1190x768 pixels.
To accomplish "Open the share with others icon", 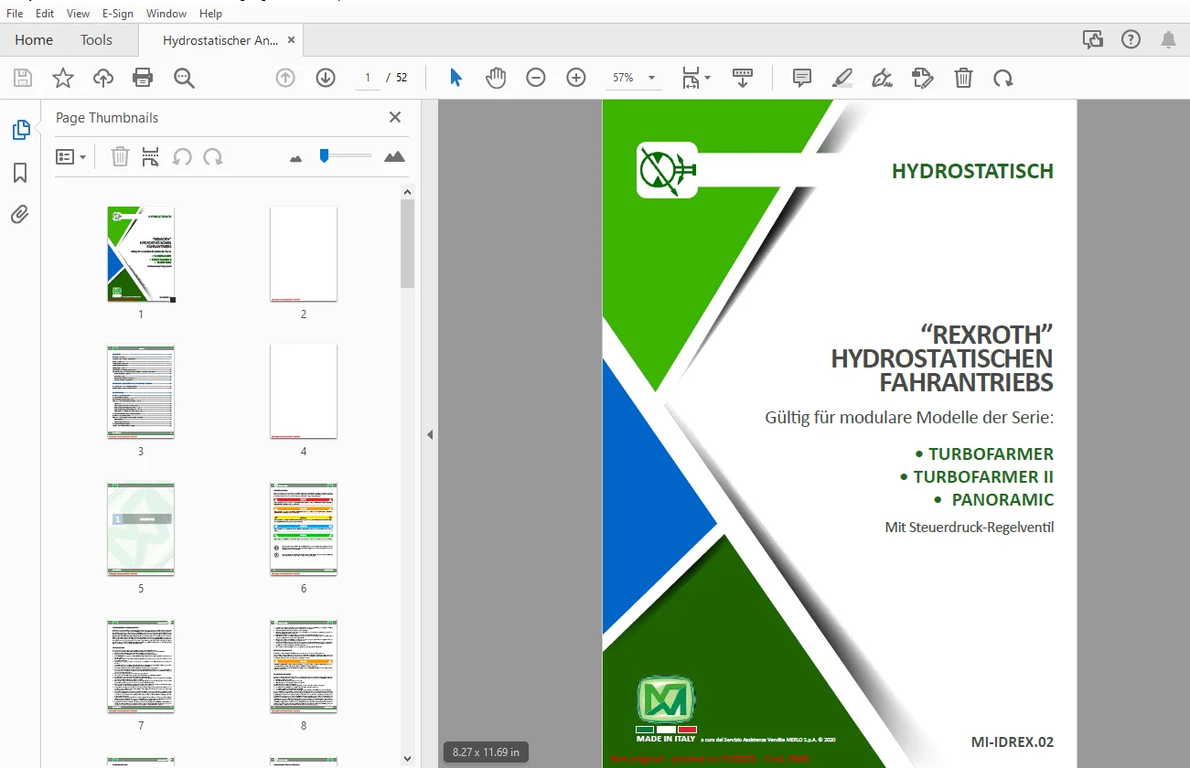I will [1092, 39].
